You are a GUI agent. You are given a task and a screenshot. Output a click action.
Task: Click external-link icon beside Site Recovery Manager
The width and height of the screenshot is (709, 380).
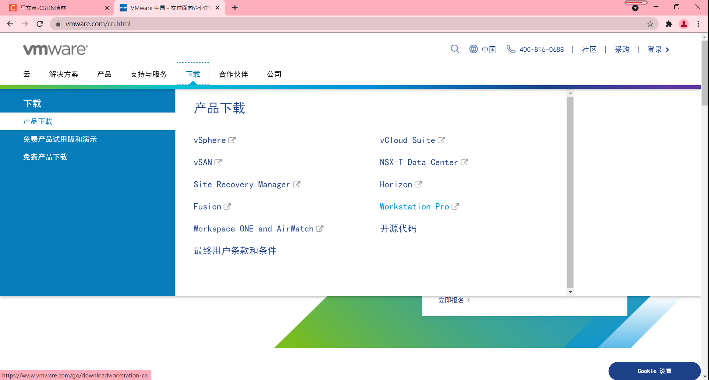click(297, 184)
